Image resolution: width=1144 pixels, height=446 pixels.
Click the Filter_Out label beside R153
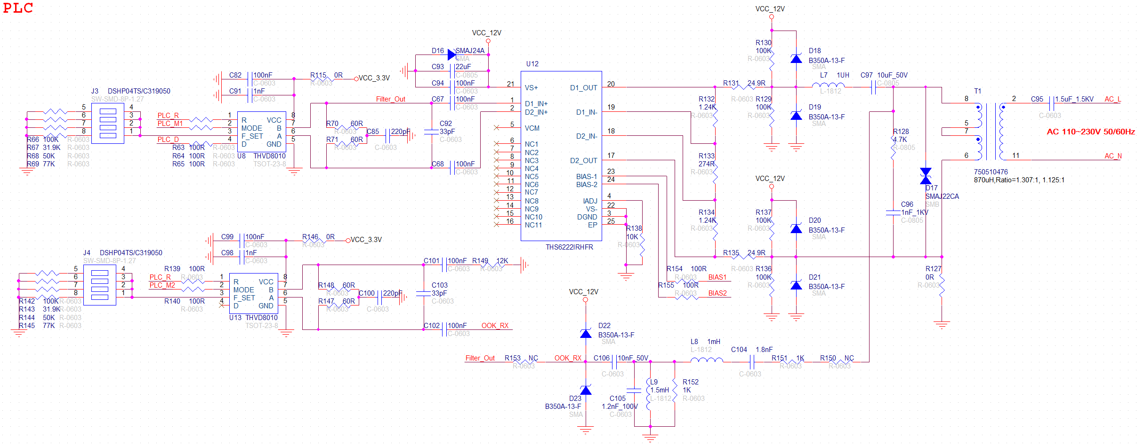click(x=480, y=358)
